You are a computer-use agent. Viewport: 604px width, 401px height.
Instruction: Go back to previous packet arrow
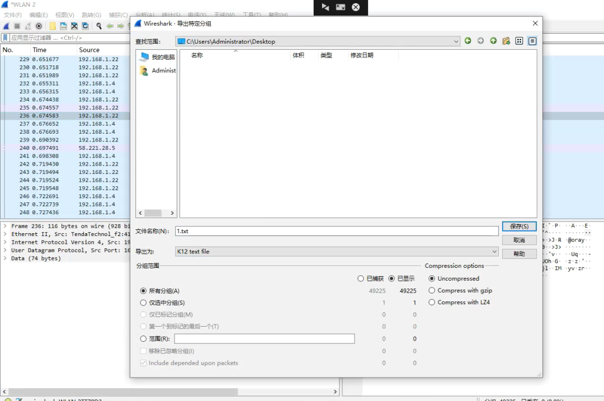click(110, 26)
